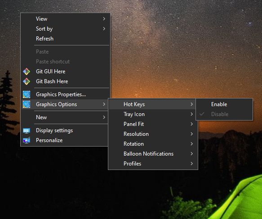The width and height of the screenshot is (262, 219).
Task: Click the Graphics Options chevron arrow
Action: 104,104
